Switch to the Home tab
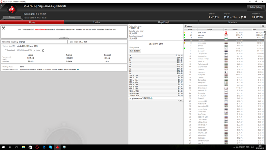 tap(32, 22)
